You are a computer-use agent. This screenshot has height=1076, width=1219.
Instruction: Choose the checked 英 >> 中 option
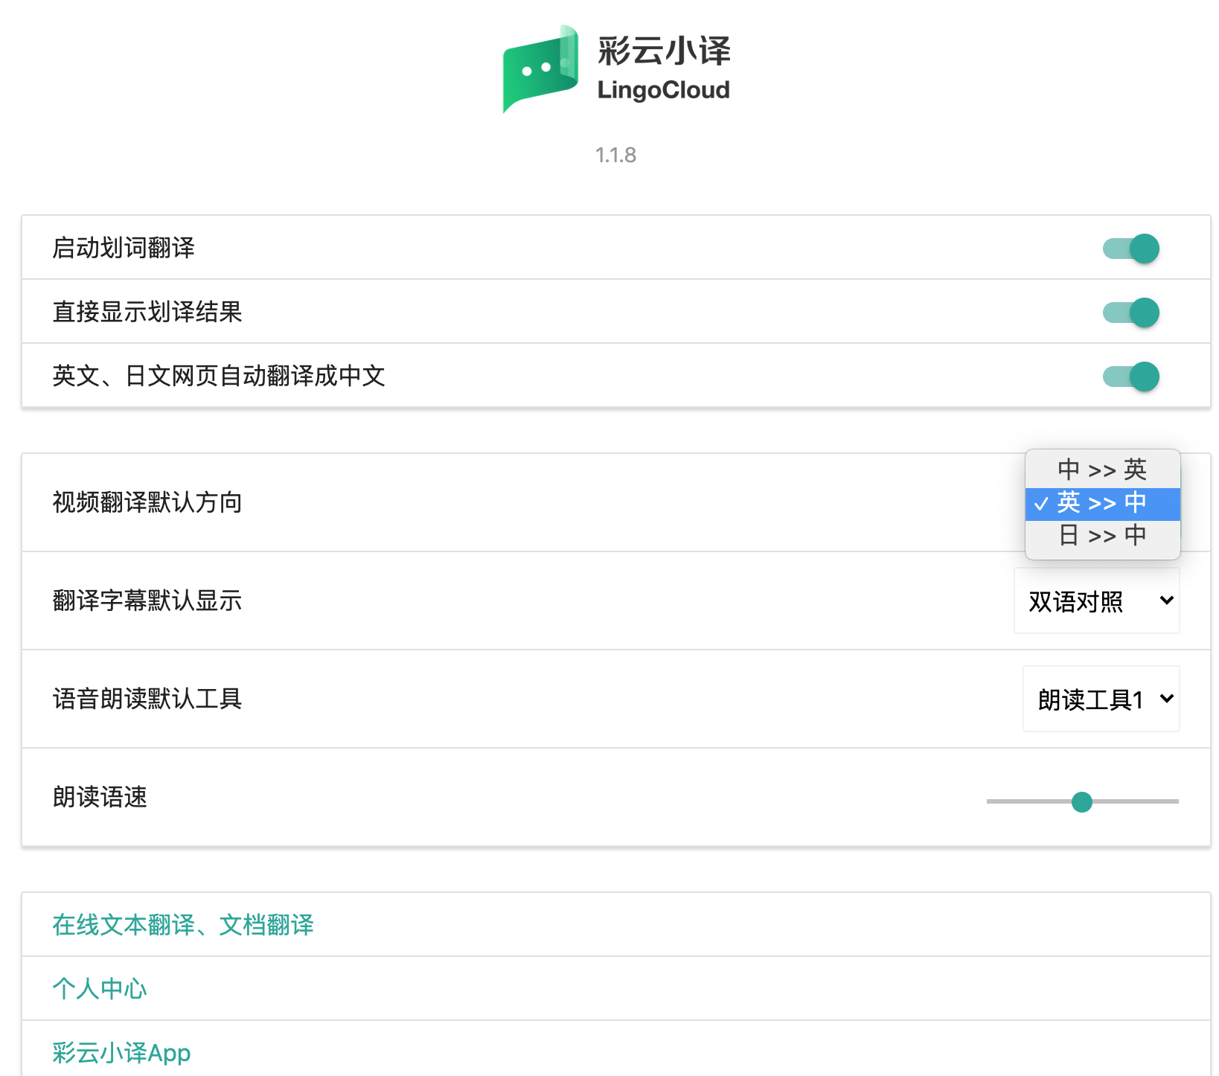[1101, 503]
